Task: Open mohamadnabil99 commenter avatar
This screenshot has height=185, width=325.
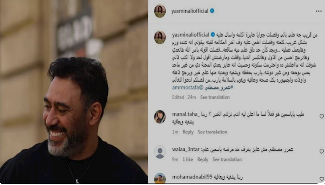Action: 160,178
